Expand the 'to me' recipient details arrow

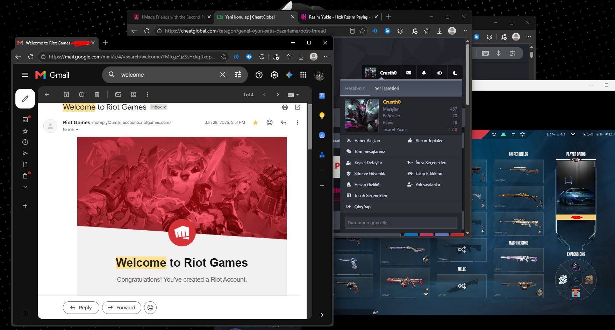click(77, 130)
